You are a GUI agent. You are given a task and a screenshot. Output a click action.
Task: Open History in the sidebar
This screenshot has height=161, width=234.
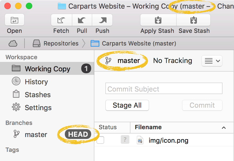click(36, 82)
